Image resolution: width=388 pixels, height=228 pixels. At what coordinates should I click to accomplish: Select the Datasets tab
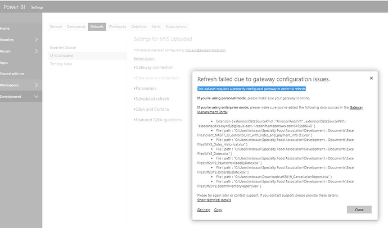point(97,27)
